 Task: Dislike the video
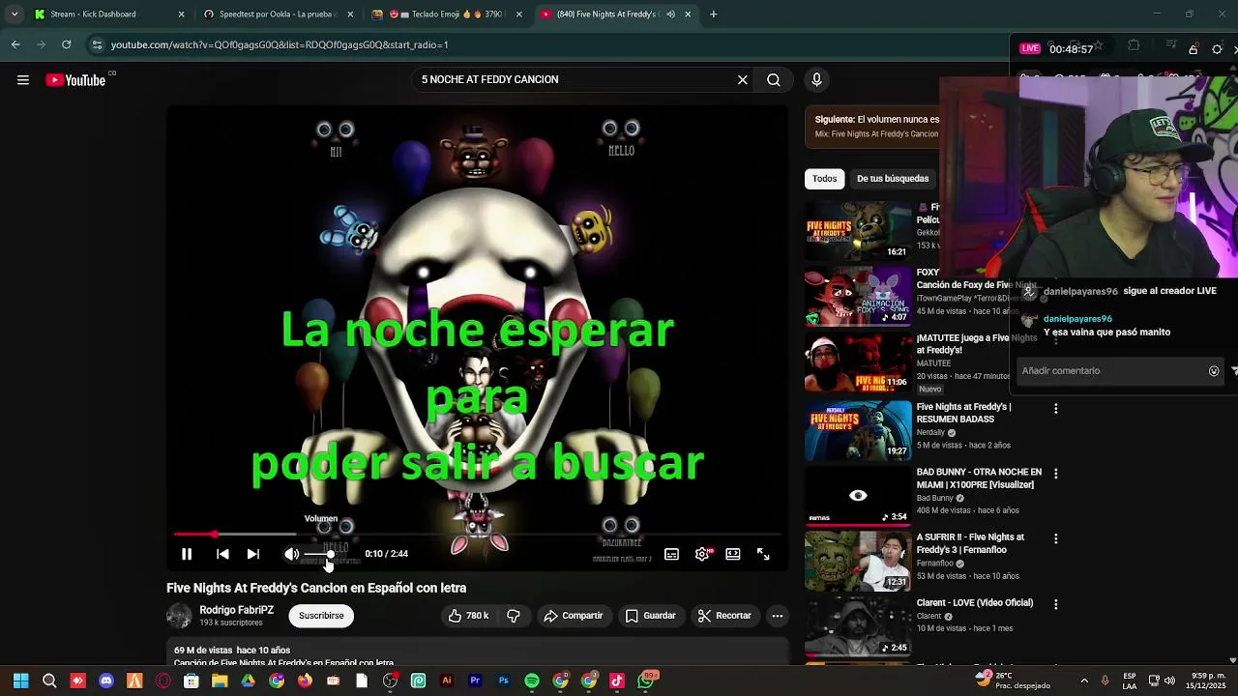coord(514,616)
